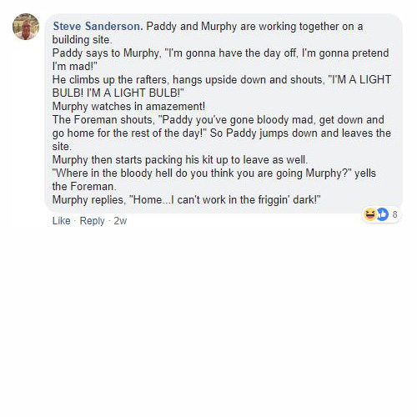417x417 pixels.
Task: Like Steve Sanderson's comment
Action: [61, 221]
